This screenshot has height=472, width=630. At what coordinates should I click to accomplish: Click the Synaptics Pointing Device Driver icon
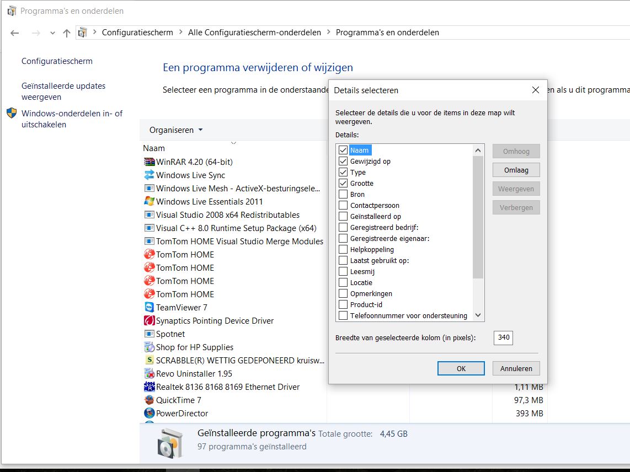(x=149, y=320)
